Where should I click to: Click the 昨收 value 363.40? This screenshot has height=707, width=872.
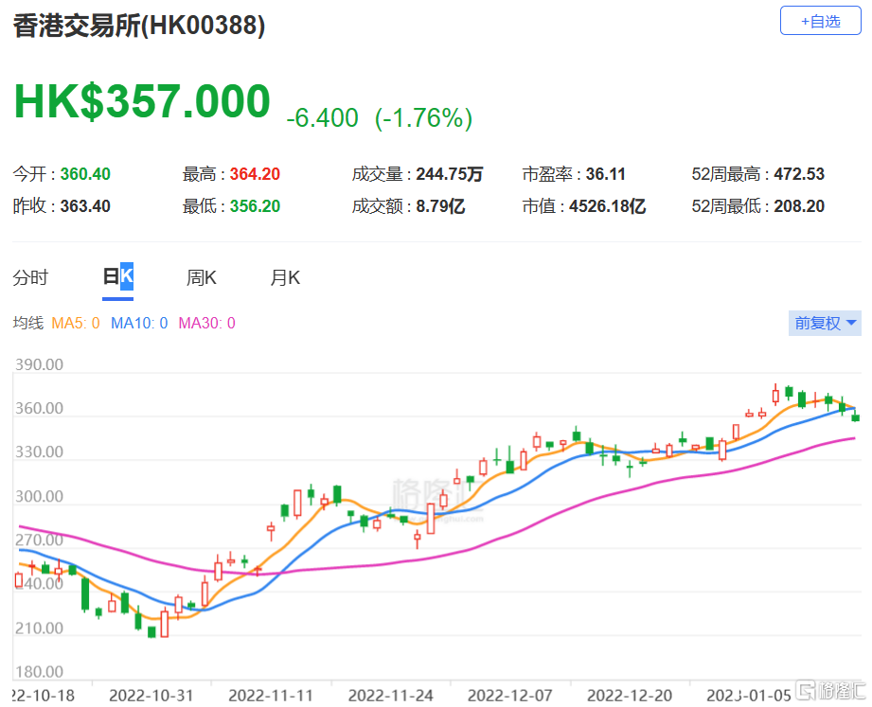[x=85, y=206]
